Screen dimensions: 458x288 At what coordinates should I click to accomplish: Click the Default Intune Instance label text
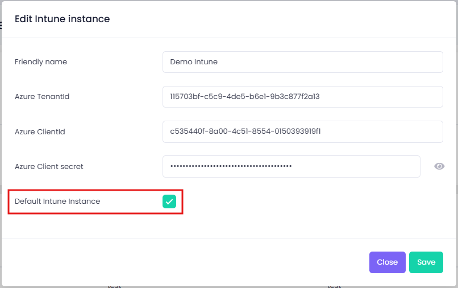coord(57,201)
